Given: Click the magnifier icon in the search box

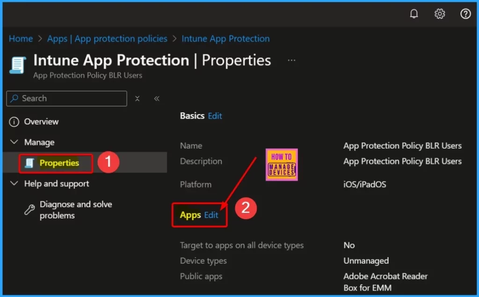Looking at the screenshot, I should [x=14, y=98].
